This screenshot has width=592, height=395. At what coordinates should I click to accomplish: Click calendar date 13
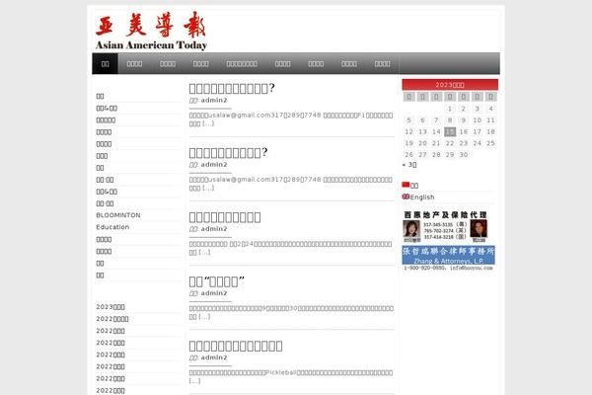(x=422, y=131)
